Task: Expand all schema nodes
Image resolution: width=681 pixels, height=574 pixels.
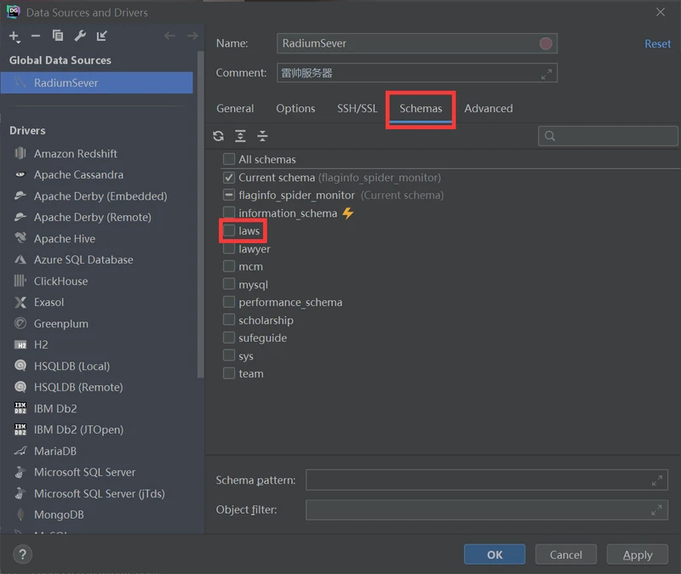Action: tap(240, 136)
